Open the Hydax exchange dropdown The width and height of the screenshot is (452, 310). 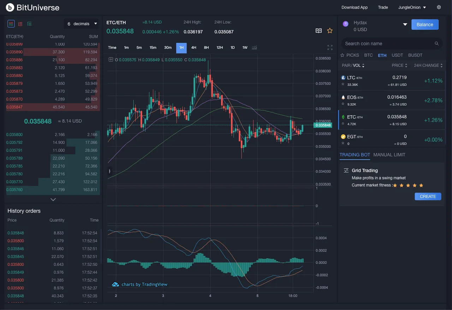405,24
